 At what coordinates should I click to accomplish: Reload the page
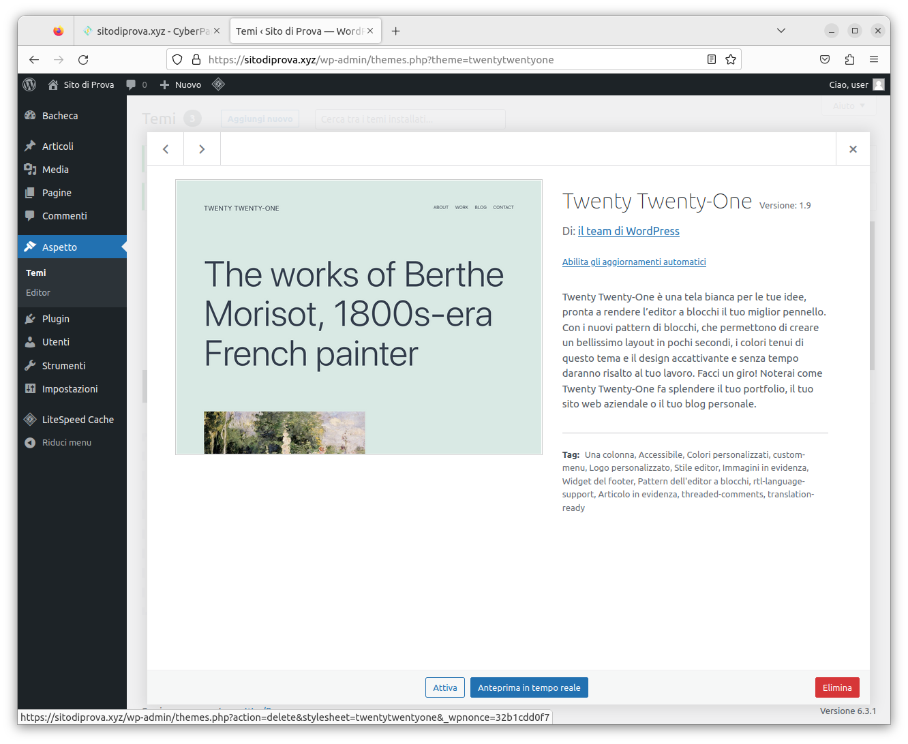point(83,60)
